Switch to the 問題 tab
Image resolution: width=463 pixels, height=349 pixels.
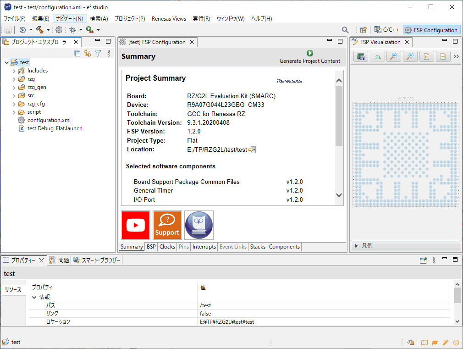60,260
